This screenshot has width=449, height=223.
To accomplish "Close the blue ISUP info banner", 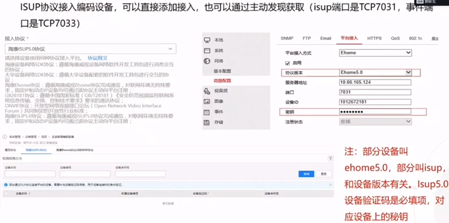I will (x=330, y=185).
